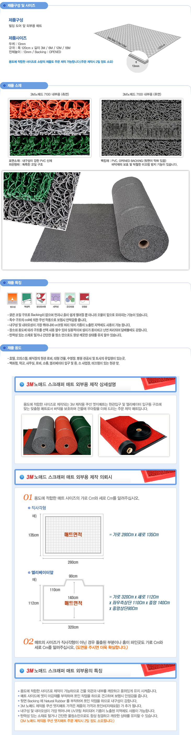The height and width of the screenshot is (735, 191).
Task: Open the side-view coil mat photo
Action: click(x=50, y=127)
